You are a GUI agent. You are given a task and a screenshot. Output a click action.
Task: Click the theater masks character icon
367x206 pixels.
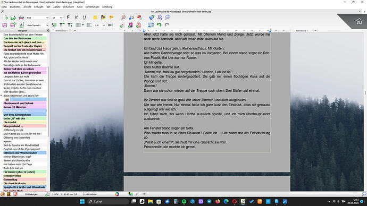(152, 18)
